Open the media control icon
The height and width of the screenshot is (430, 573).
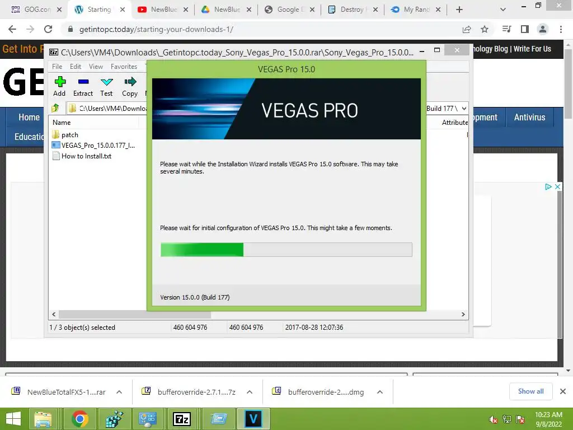point(506,29)
